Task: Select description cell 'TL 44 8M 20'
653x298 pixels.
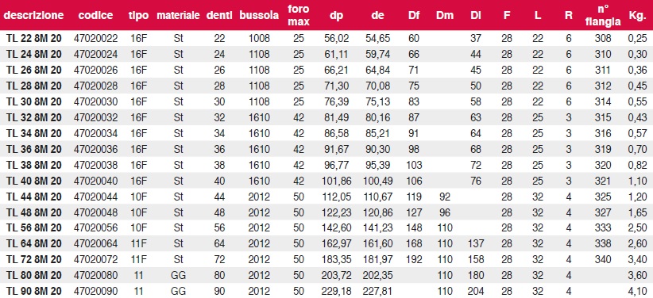Action: click(x=33, y=197)
